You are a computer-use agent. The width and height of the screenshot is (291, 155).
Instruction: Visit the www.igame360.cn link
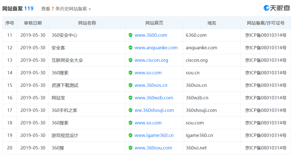pos(154,136)
